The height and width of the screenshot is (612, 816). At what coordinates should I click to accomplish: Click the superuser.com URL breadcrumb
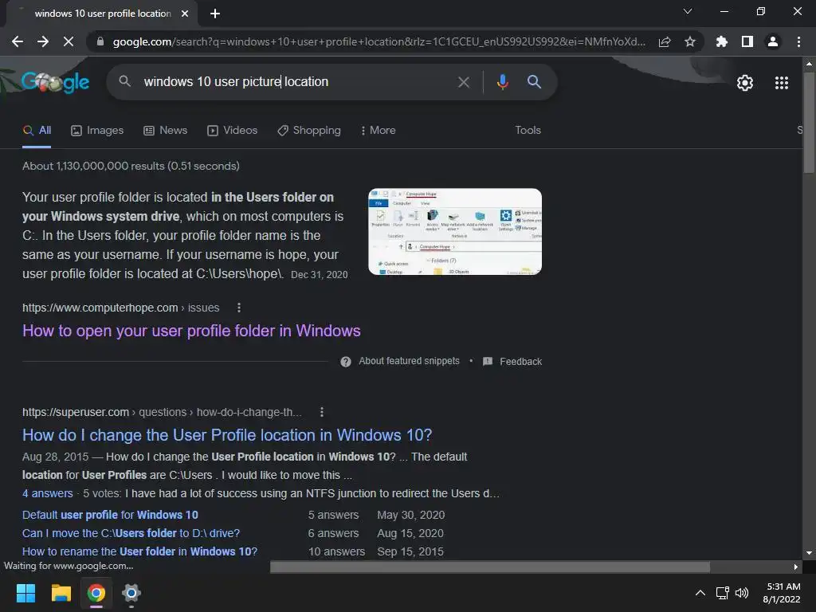point(162,412)
